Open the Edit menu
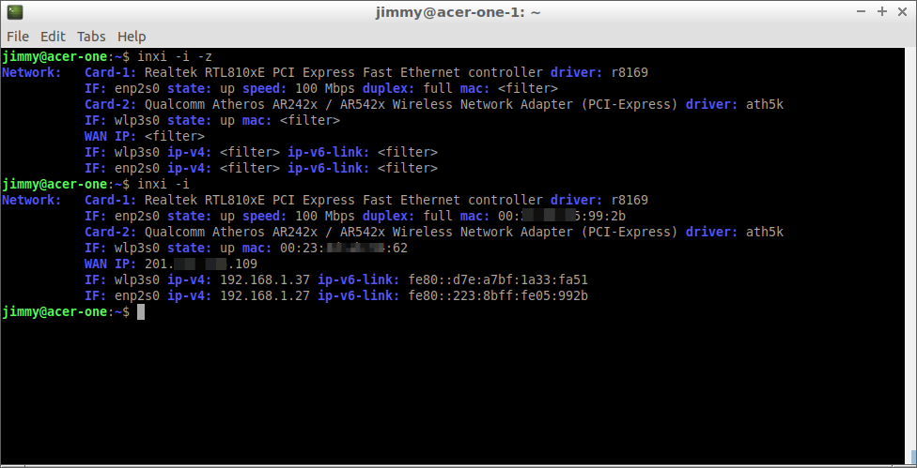917x468 pixels. [53, 37]
